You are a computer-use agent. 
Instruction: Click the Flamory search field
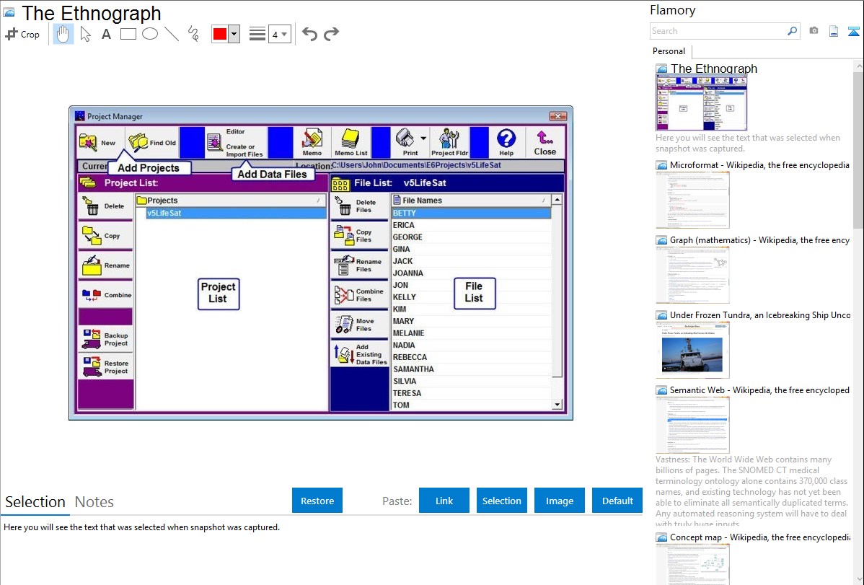click(718, 31)
